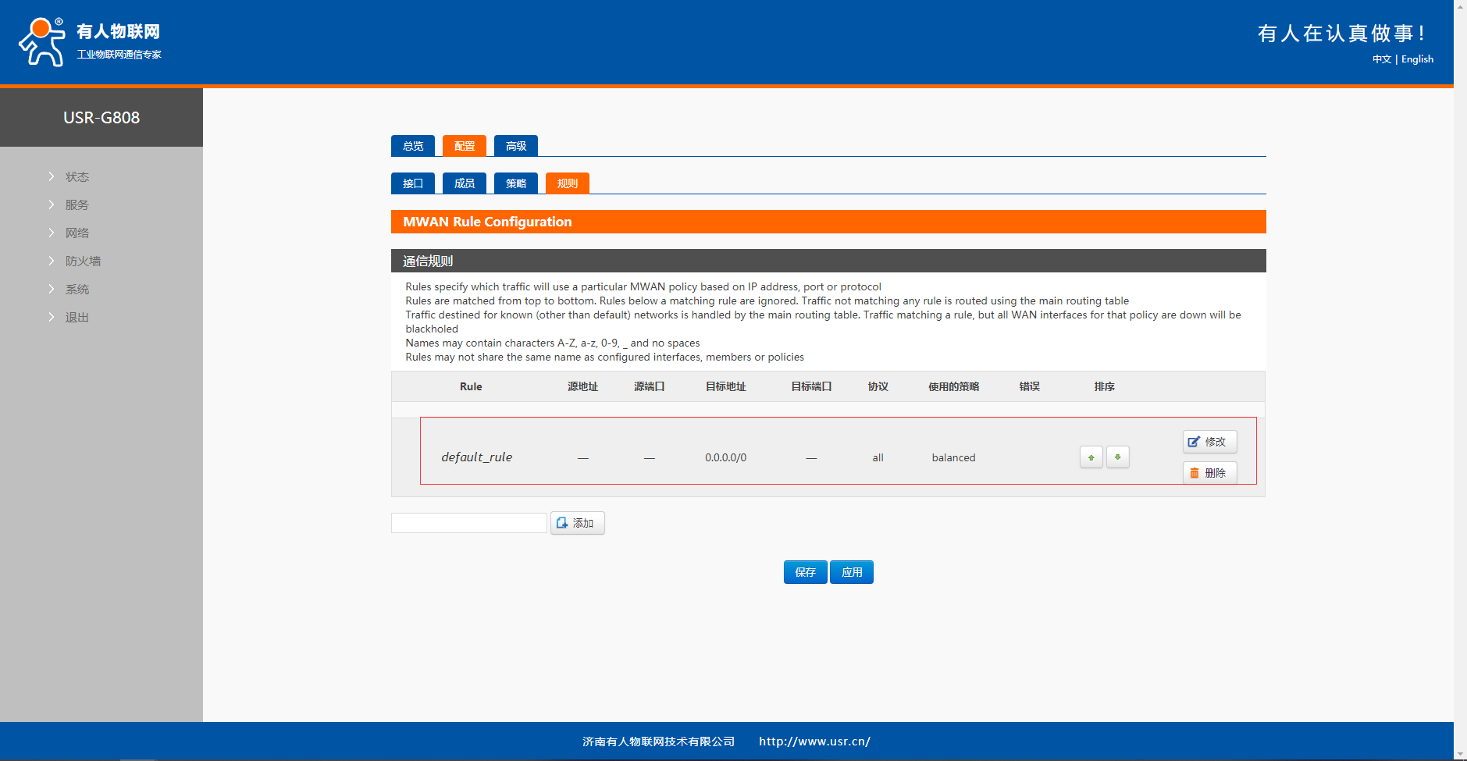Switch to the 总览 tab
The width and height of the screenshot is (1467, 761).
(x=412, y=146)
